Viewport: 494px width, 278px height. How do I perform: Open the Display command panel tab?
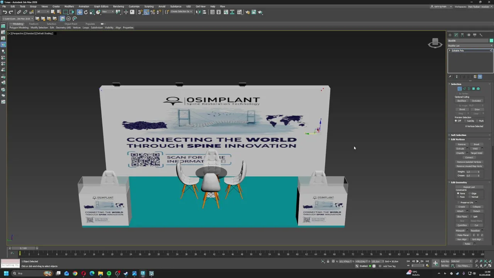pyautogui.click(x=474, y=35)
